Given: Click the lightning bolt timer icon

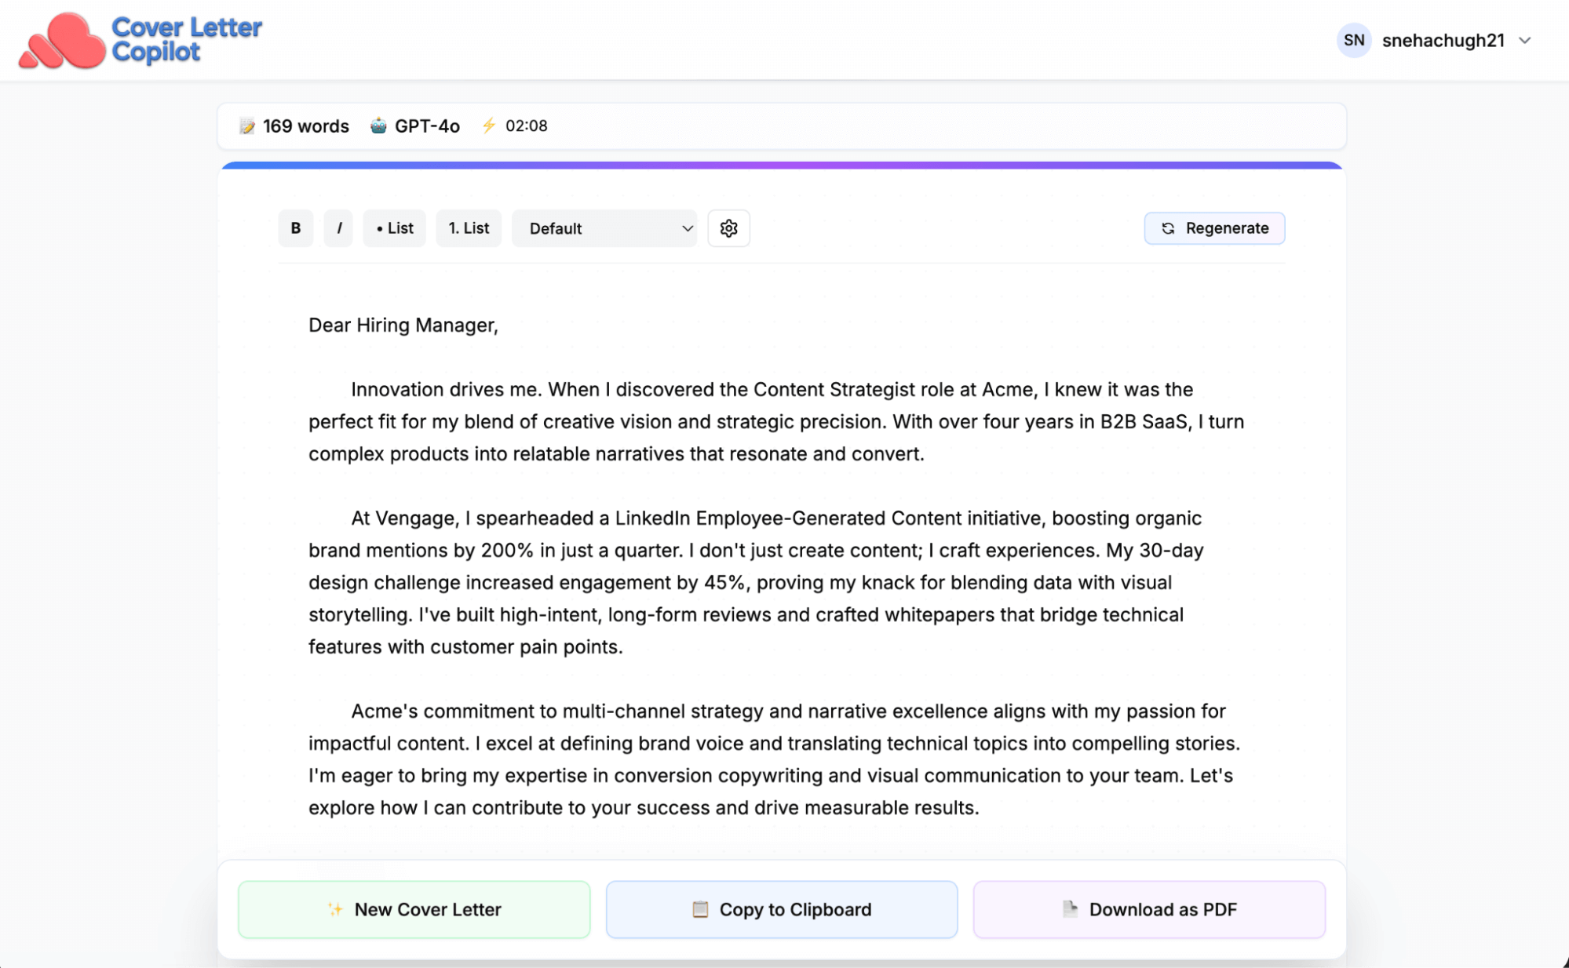Looking at the screenshot, I should coord(489,126).
